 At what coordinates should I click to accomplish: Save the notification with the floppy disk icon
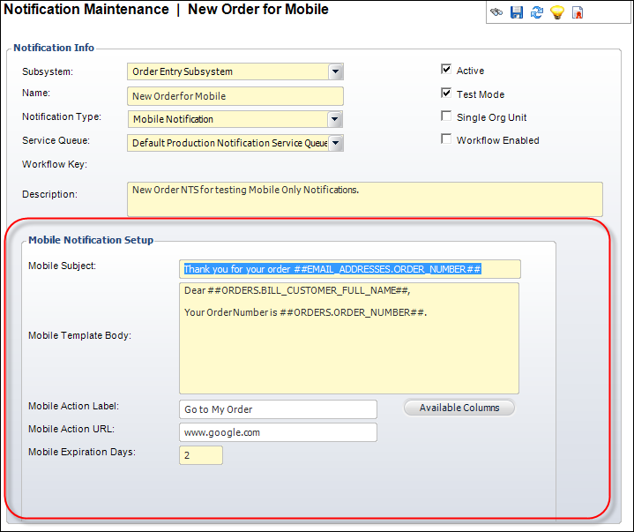point(517,12)
